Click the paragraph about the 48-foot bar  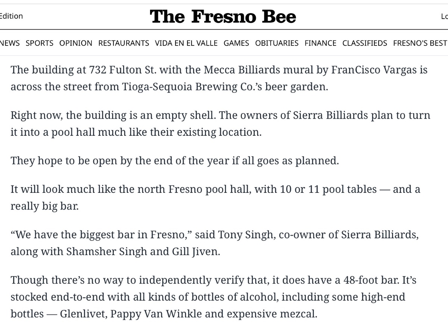pyautogui.click(x=214, y=297)
